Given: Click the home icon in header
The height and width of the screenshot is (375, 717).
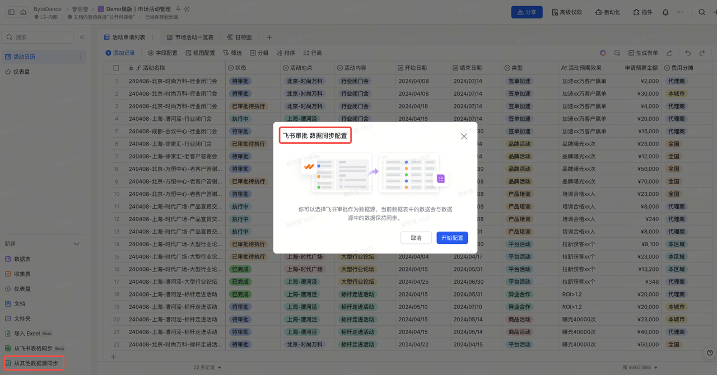Looking at the screenshot, I should click(x=23, y=12).
